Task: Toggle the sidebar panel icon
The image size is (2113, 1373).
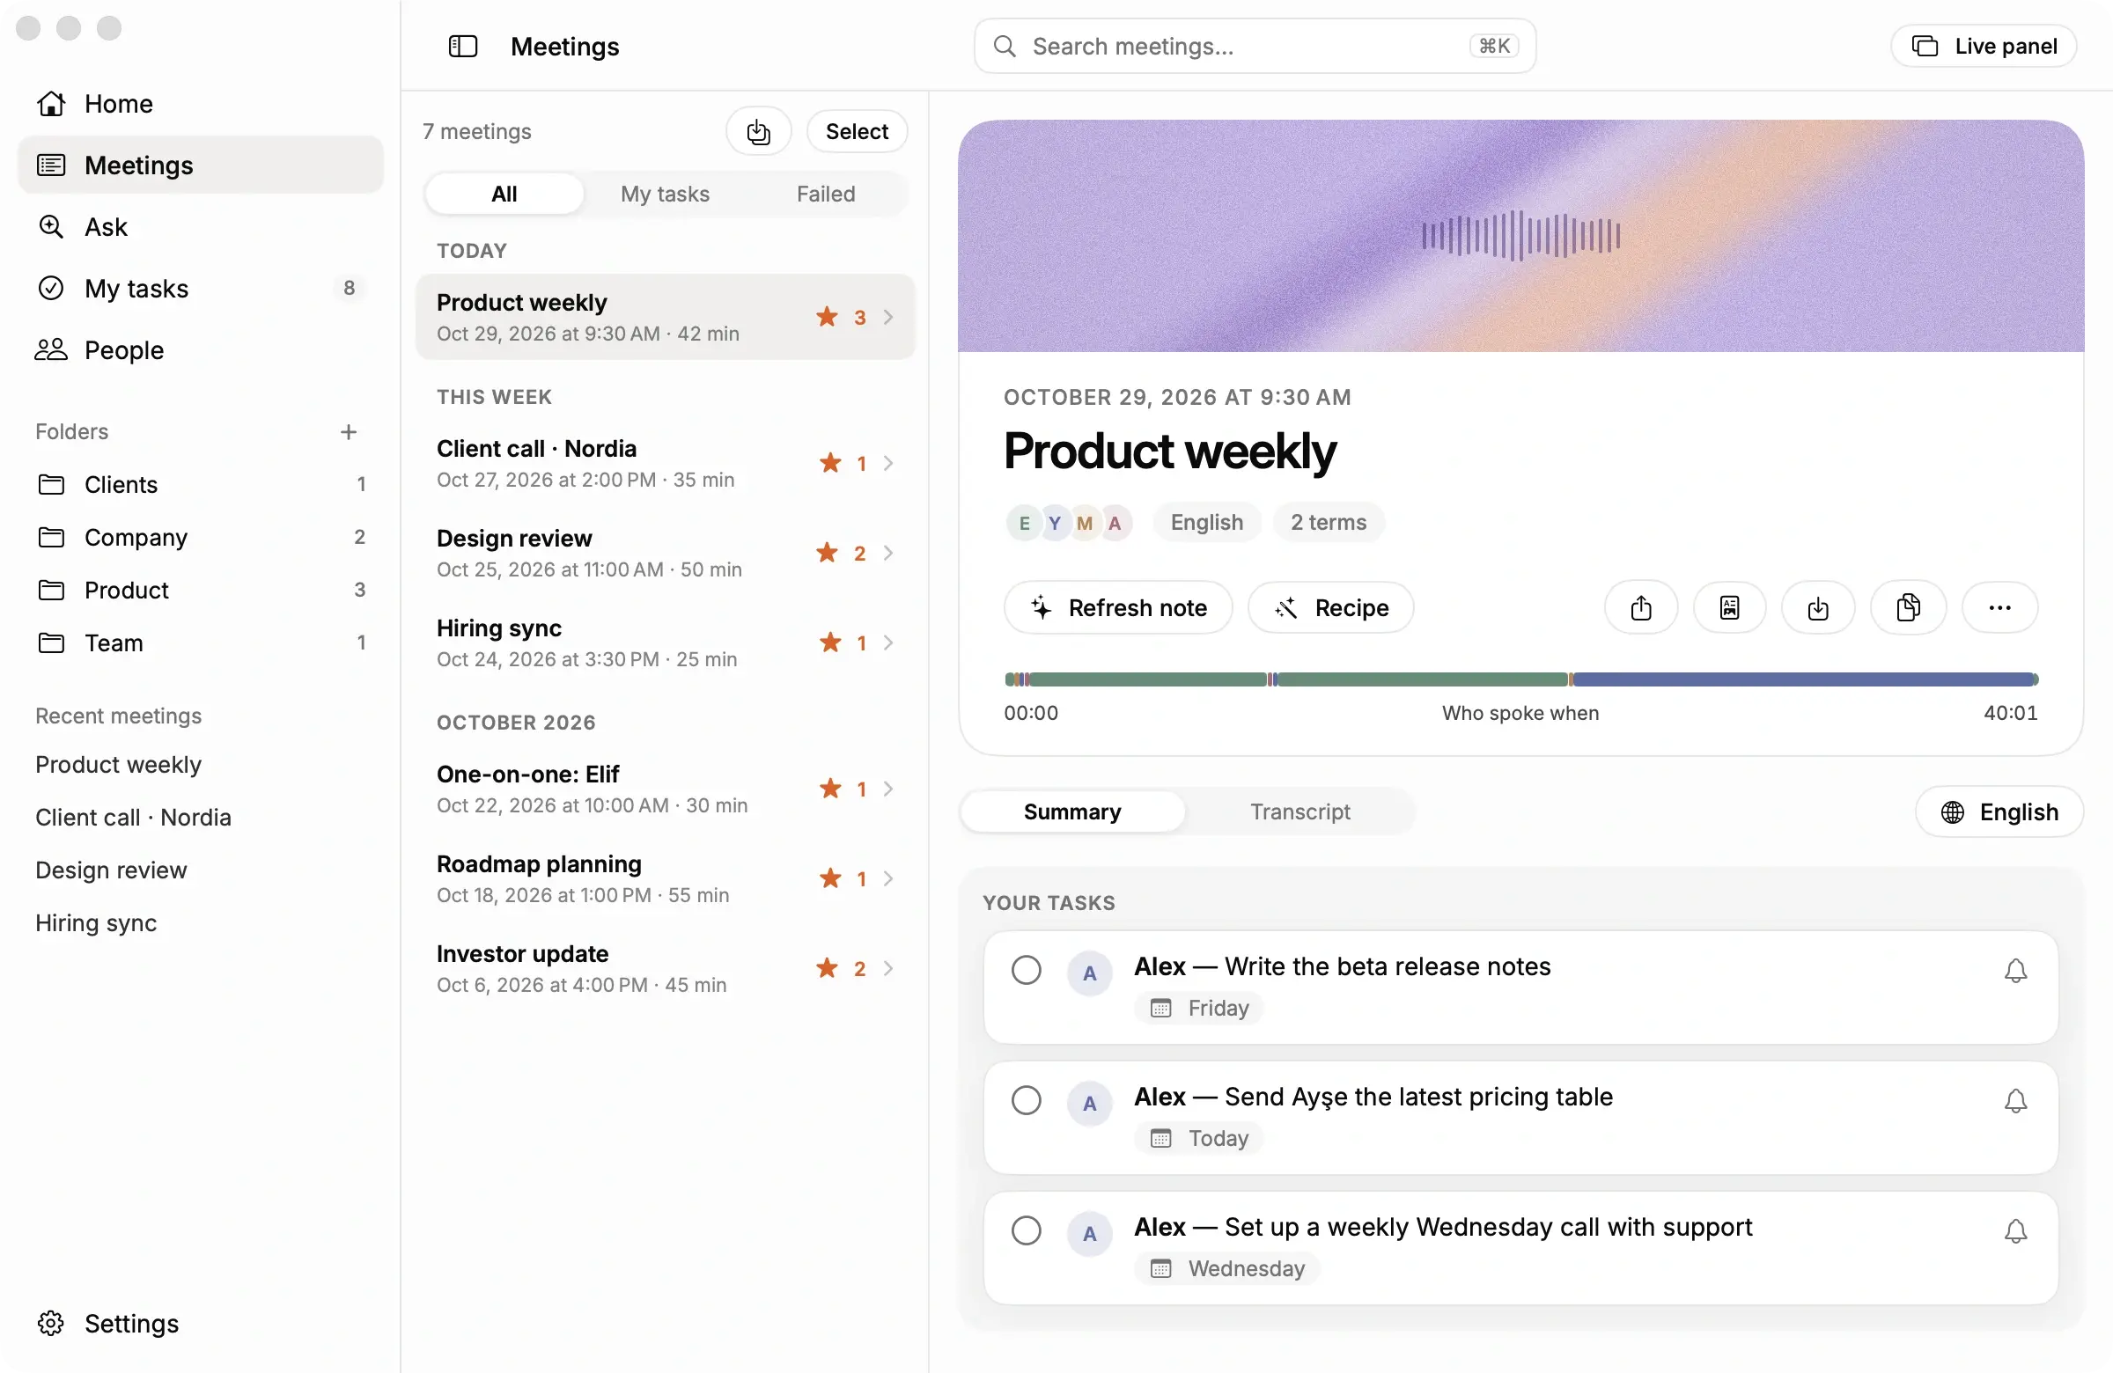Action: (x=462, y=46)
